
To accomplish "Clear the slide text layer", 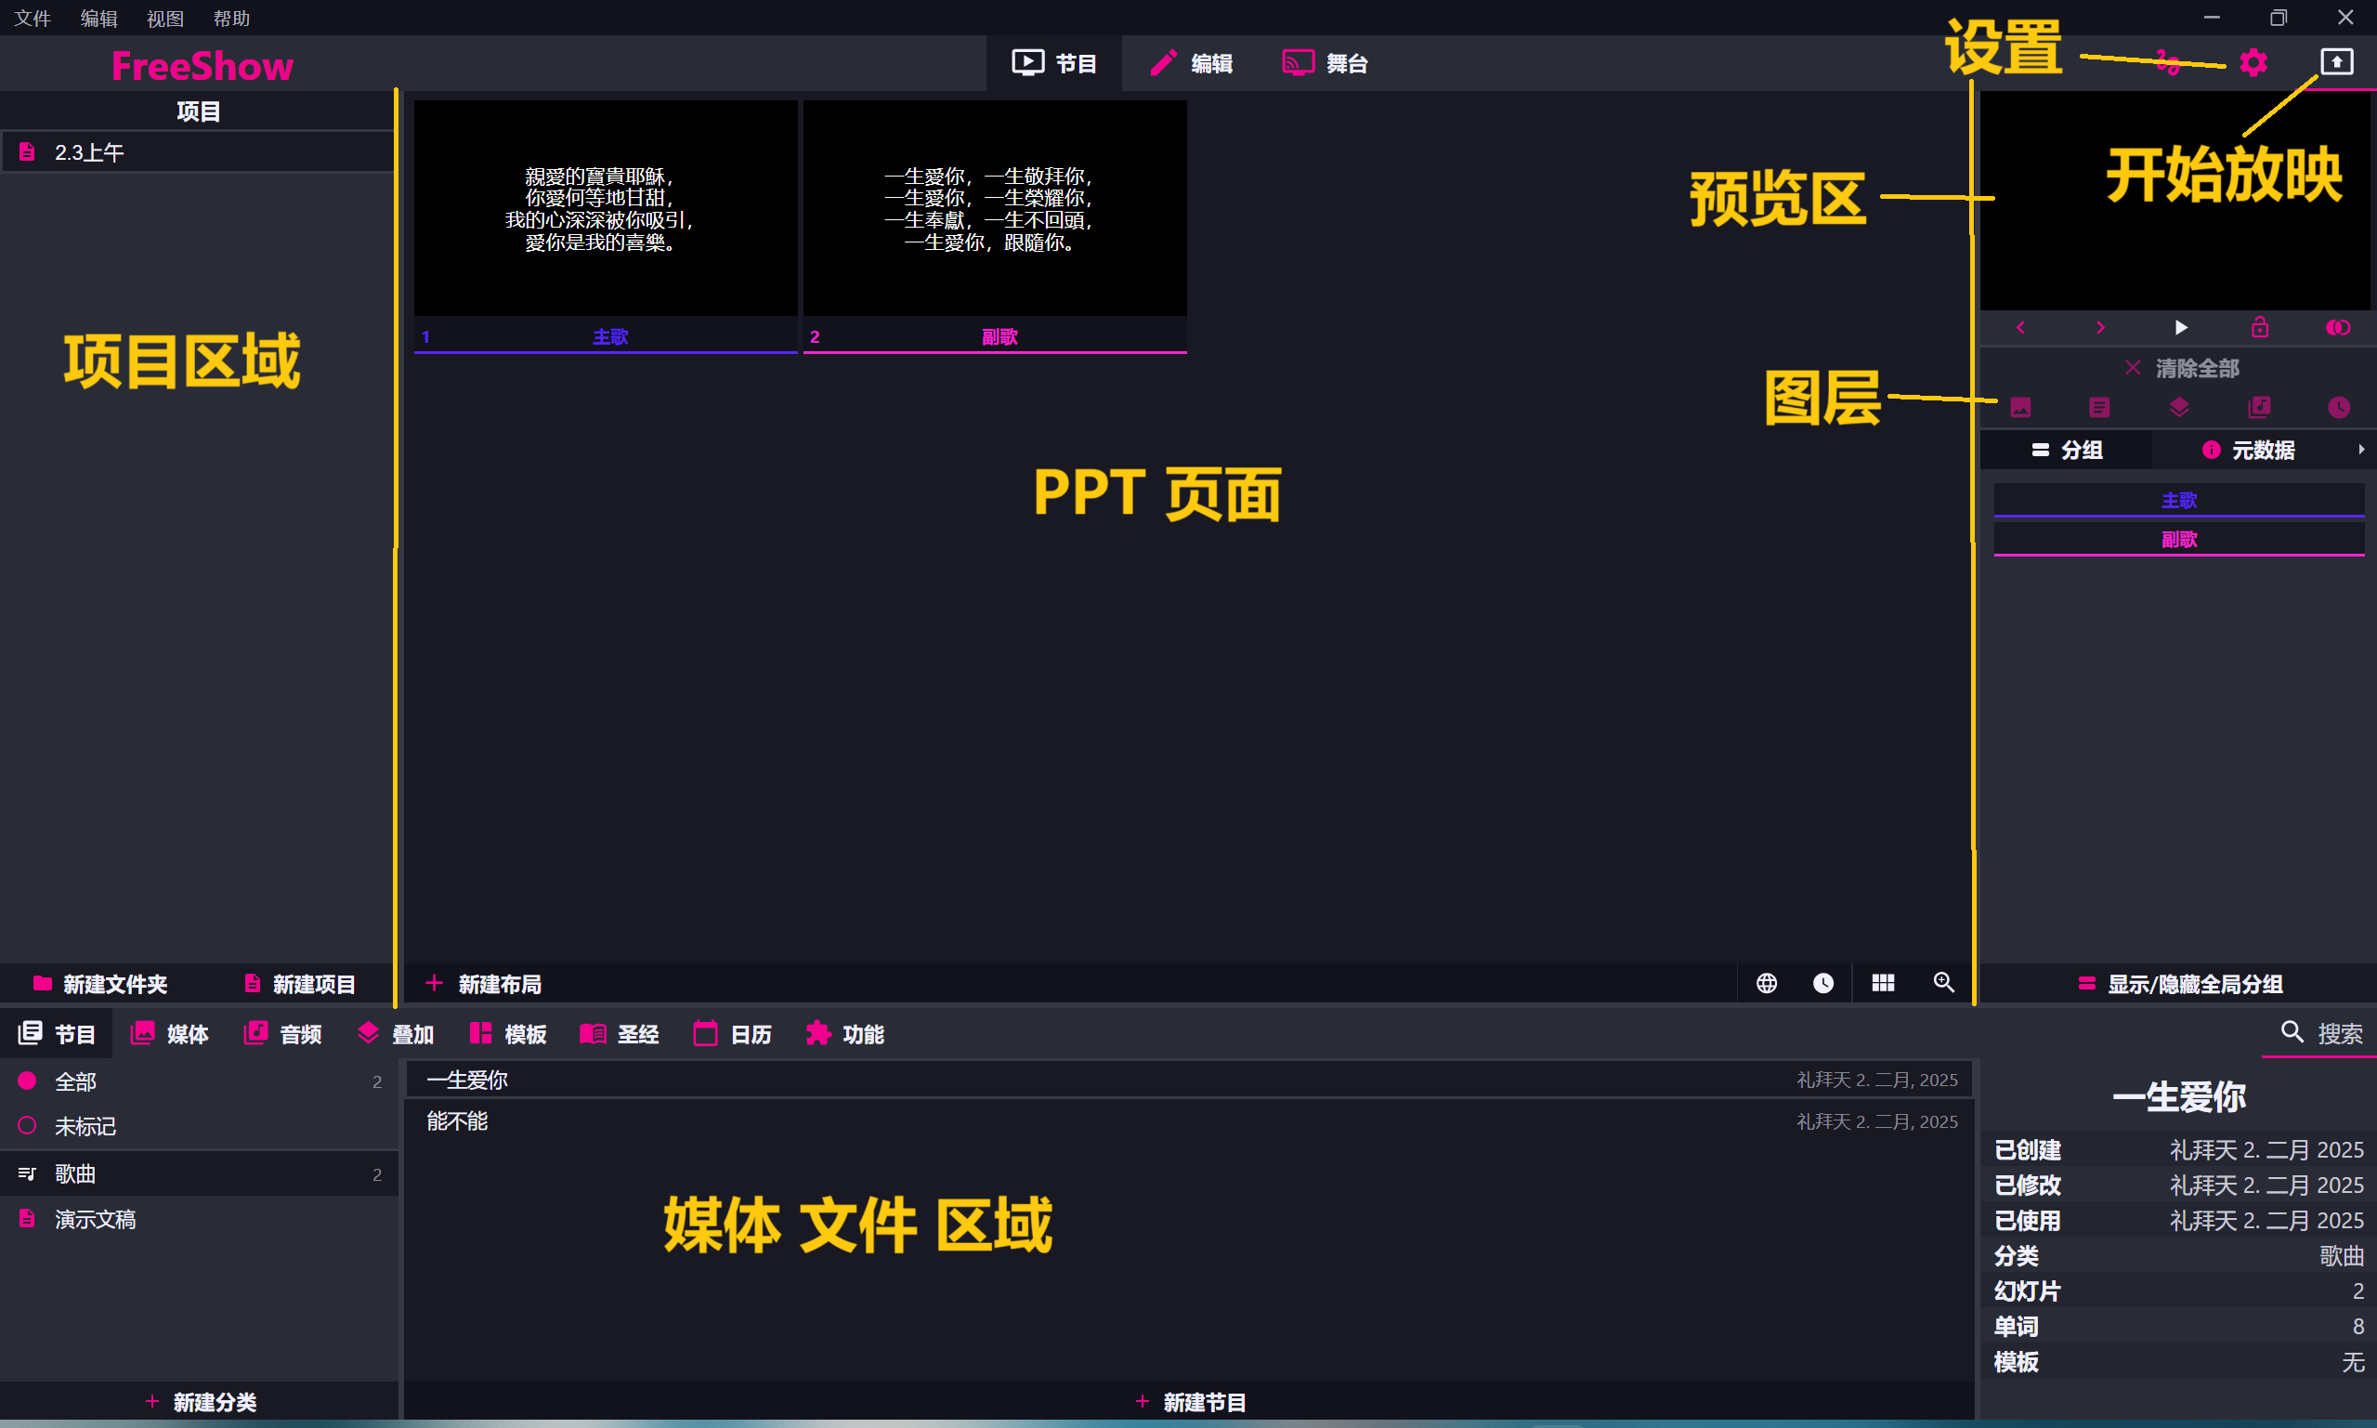I will [x=2099, y=407].
